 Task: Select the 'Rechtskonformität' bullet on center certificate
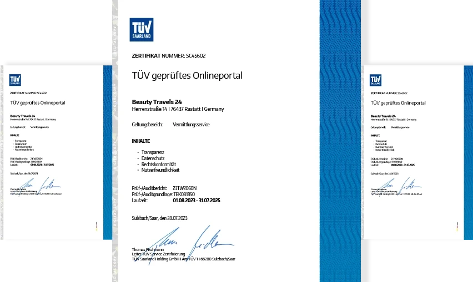point(159,165)
